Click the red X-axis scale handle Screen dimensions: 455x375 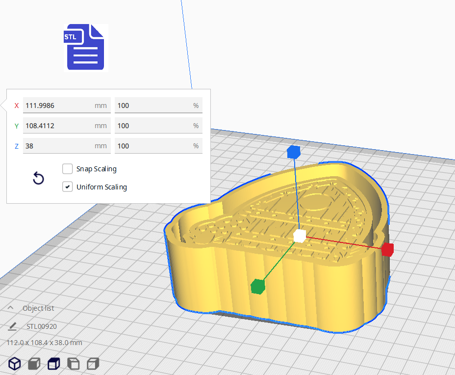pos(388,250)
